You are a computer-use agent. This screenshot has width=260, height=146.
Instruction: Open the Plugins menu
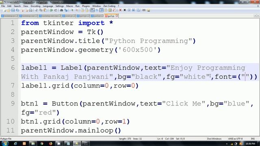point(86,6)
